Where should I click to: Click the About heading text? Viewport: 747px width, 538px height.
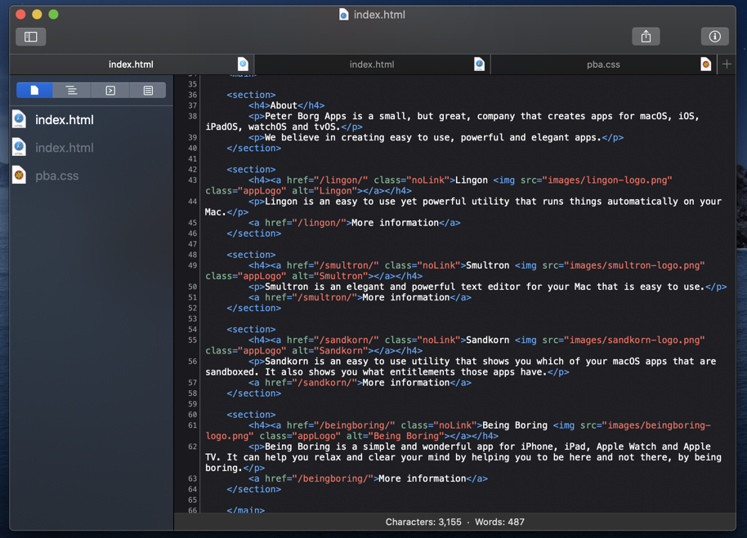[x=284, y=105]
